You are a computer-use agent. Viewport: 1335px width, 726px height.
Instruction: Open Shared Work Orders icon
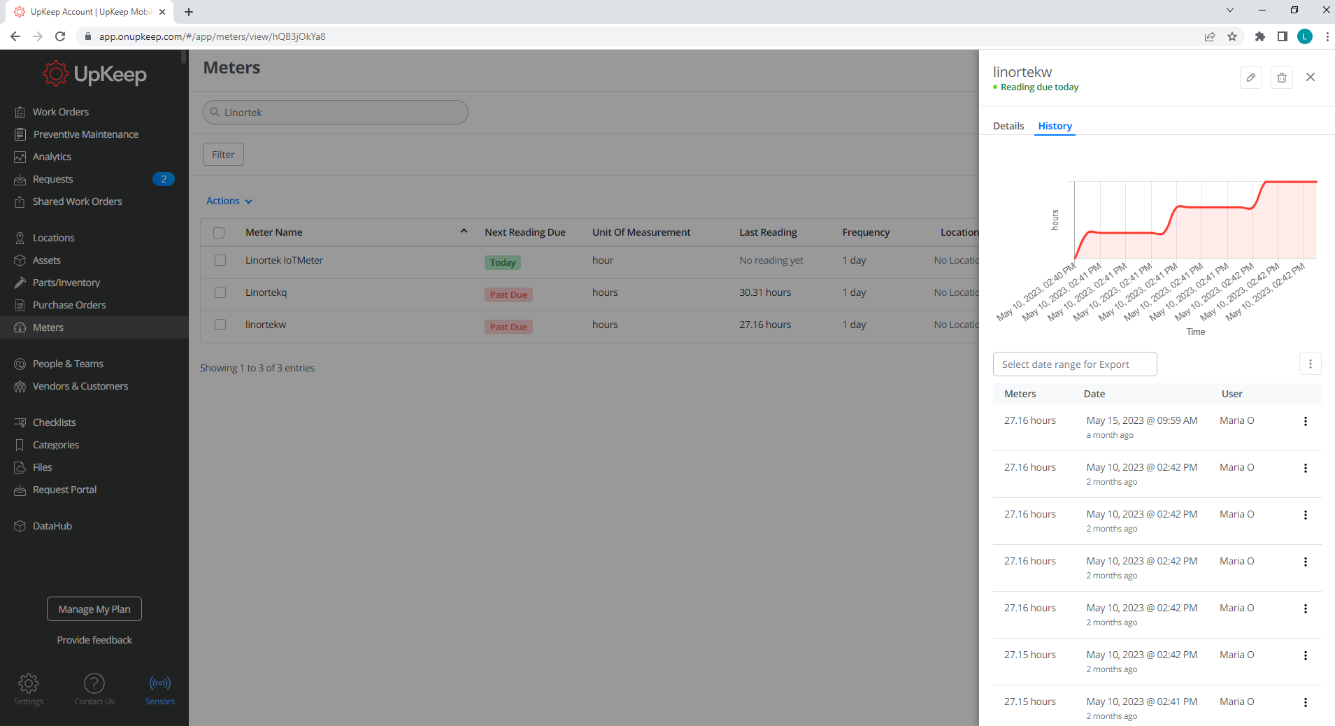(x=20, y=201)
